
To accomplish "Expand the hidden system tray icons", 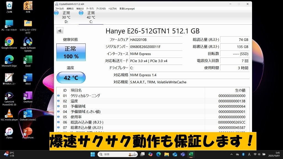I will (231, 154).
